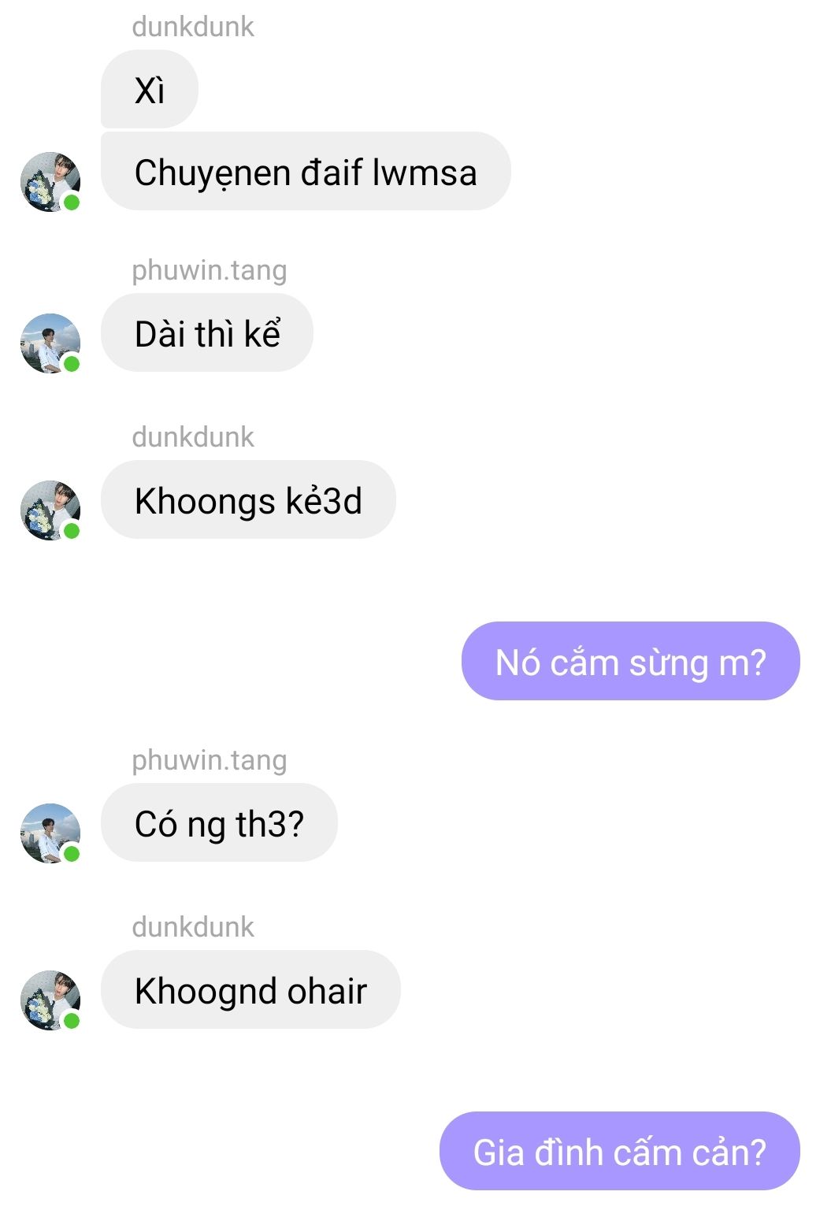Viewport: 831px width, 1221px height.
Task: Select the 'Chuyẹnen đaif lwmsa' message bubble
Action: coord(306,171)
